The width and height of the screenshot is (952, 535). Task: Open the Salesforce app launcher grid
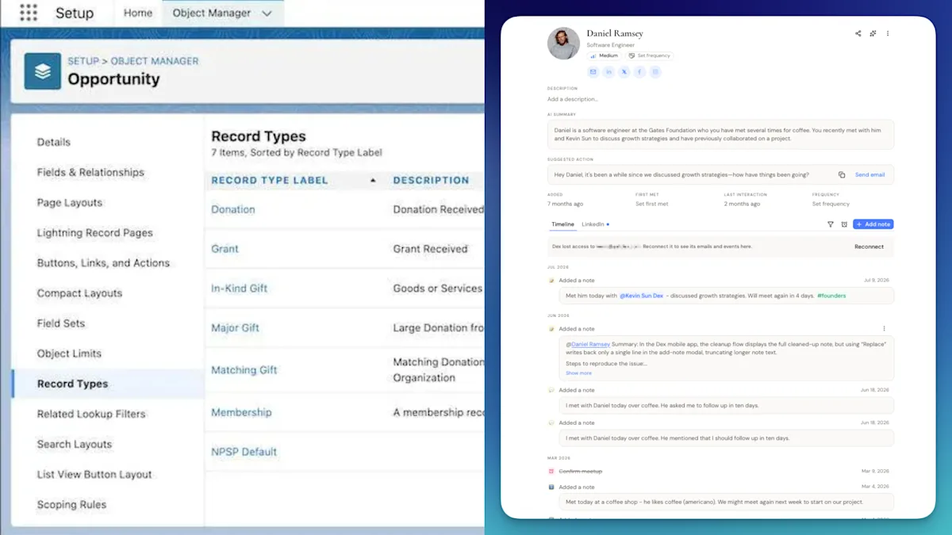(x=29, y=13)
